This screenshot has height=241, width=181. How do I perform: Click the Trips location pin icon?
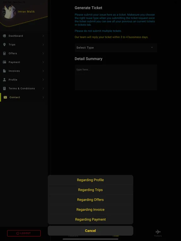[x=4, y=45]
